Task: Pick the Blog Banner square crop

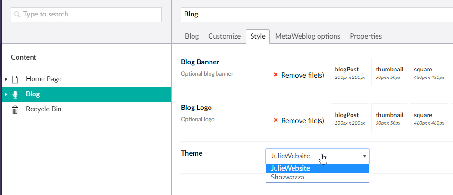Action: click(x=429, y=72)
